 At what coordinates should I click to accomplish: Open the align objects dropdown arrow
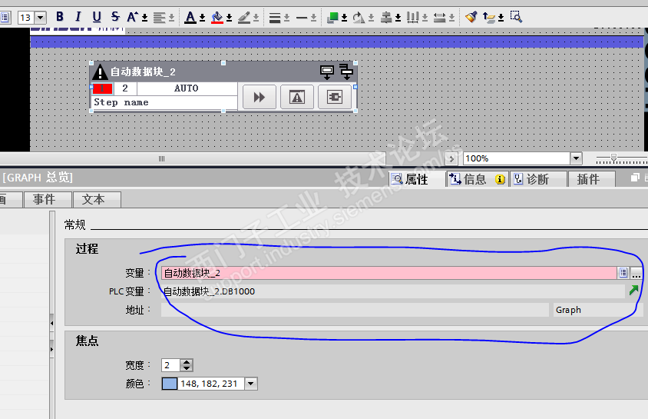click(398, 18)
